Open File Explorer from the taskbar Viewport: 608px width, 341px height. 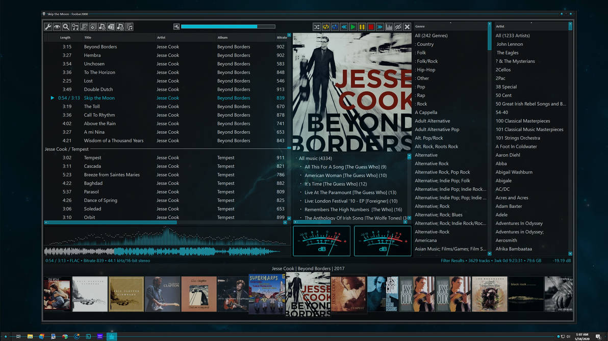point(30,336)
